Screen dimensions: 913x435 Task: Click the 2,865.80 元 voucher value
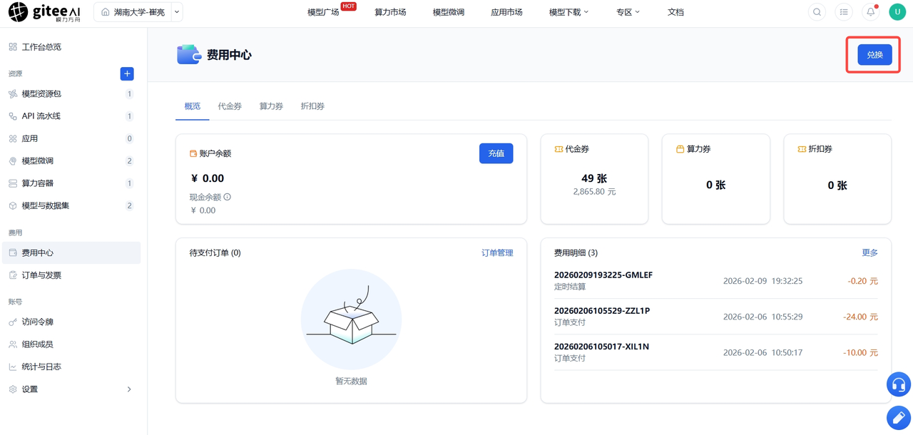point(594,192)
